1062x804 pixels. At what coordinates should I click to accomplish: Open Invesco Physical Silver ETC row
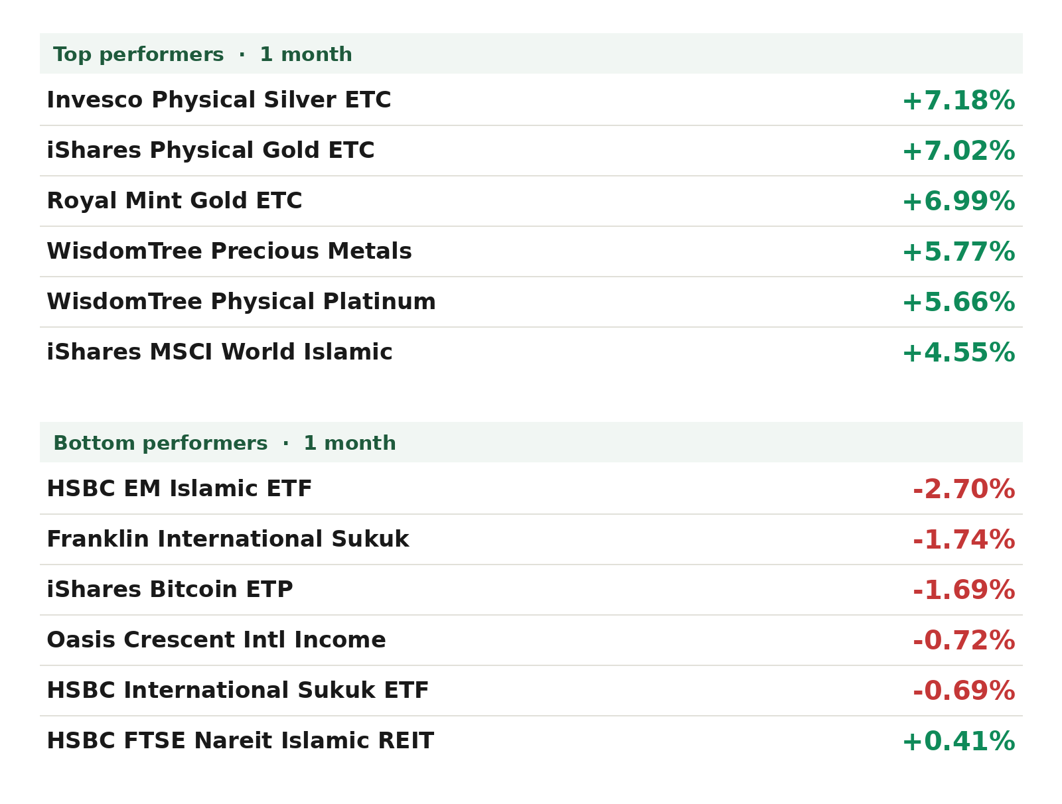pos(531,100)
